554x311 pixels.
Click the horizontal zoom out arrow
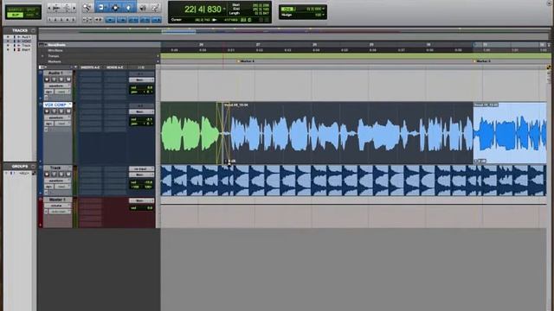49,8
